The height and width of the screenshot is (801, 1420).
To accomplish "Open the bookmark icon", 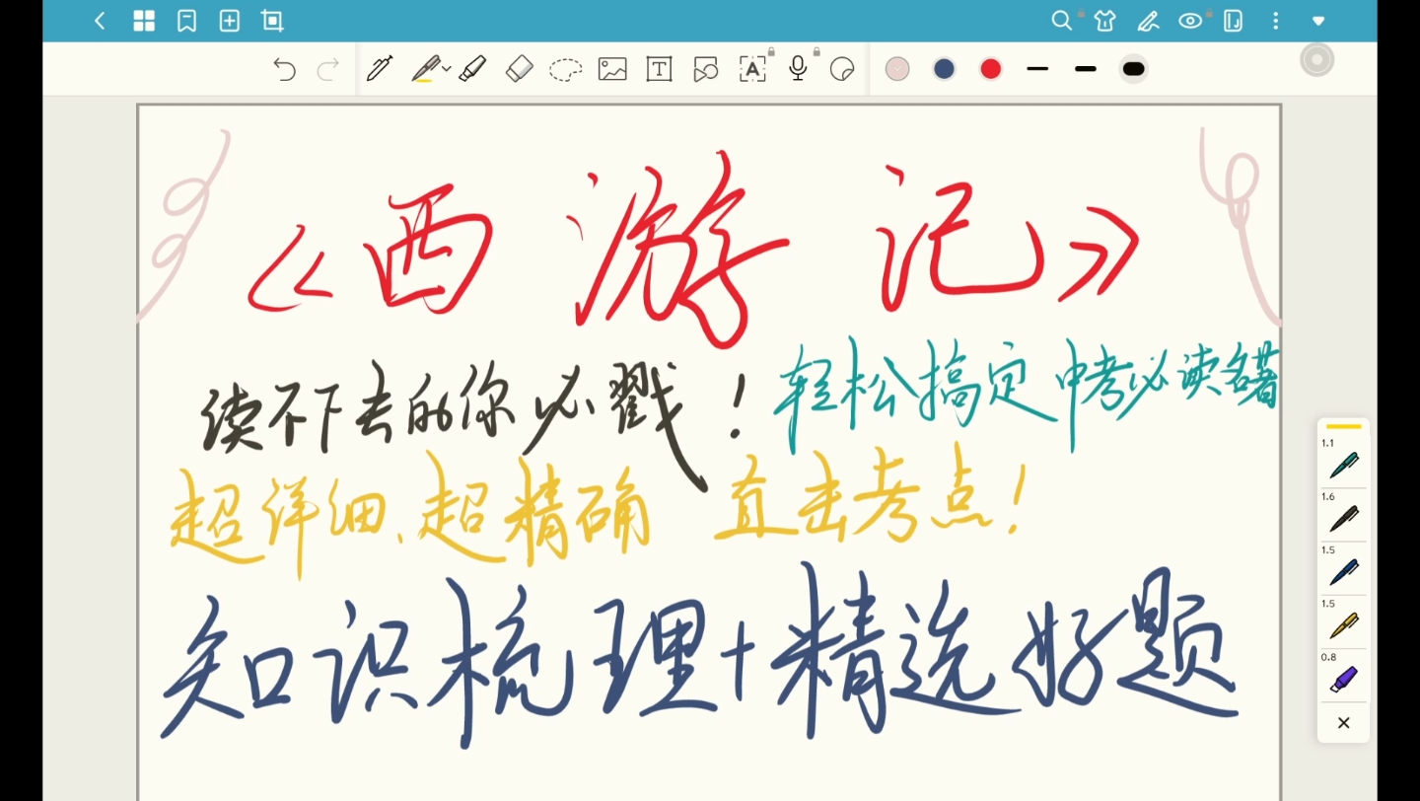I will point(186,21).
